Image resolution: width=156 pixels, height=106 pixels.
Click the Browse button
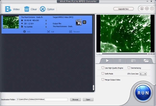coord(75,99)
